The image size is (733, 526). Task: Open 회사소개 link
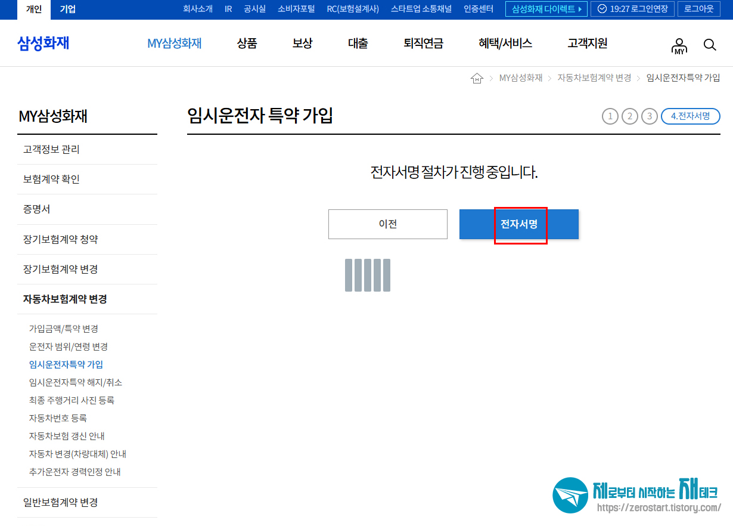(x=198, y=9)
